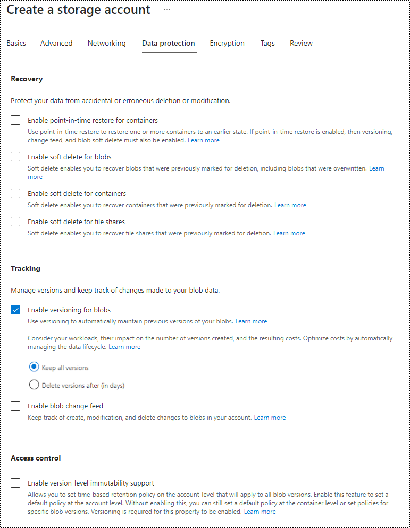Switch to the Networking tab

(x=106, y=43)
